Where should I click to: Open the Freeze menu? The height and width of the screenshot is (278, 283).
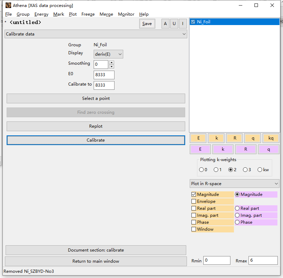pyautogui.click(x=88, y=14)
